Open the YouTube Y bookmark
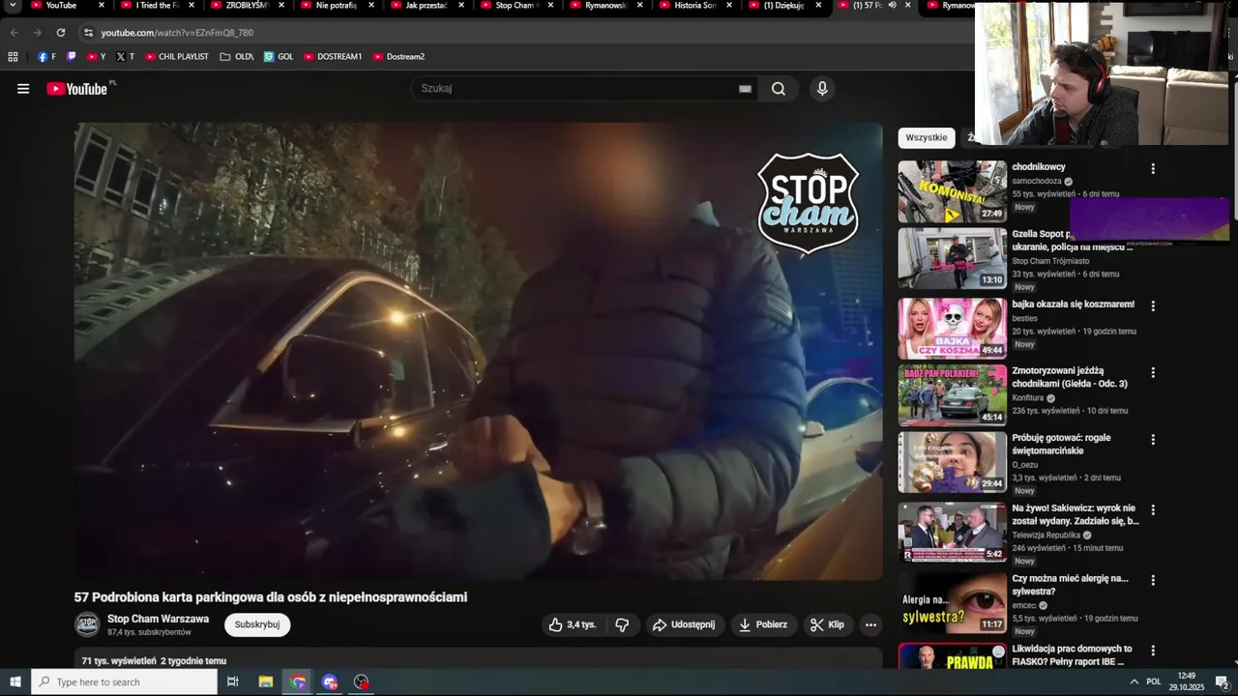1238x696 pixels. pyautogui.click(x=97, y=57)
